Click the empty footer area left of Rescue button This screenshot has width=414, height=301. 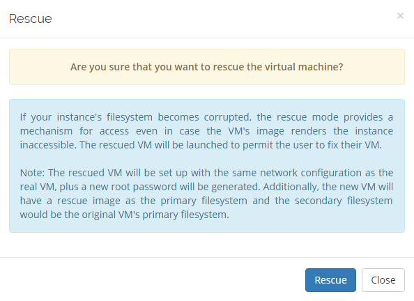(151, 280)
